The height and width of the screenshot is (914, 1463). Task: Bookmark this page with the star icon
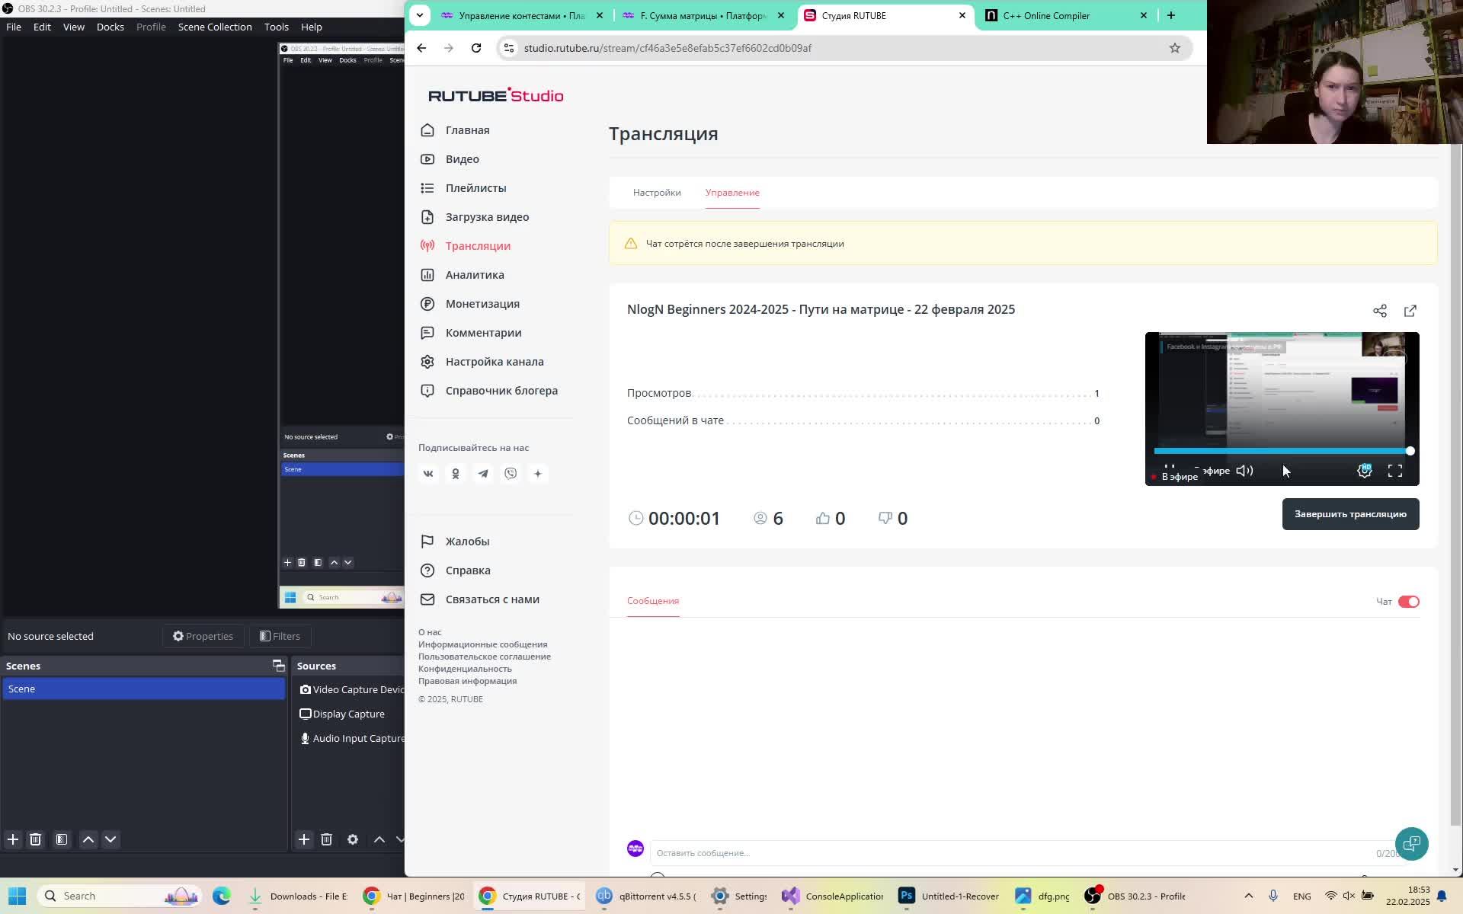point(1174,48)
